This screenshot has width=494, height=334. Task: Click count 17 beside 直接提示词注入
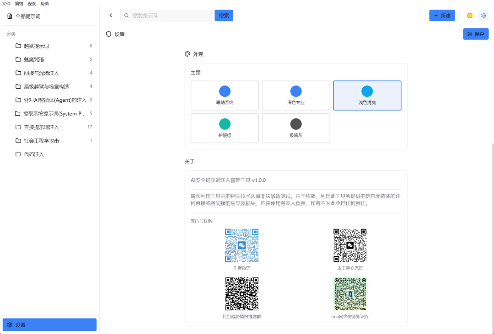point(90,127)
